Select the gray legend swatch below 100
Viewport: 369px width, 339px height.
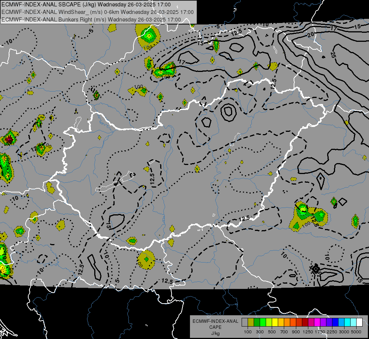(245, 322)
